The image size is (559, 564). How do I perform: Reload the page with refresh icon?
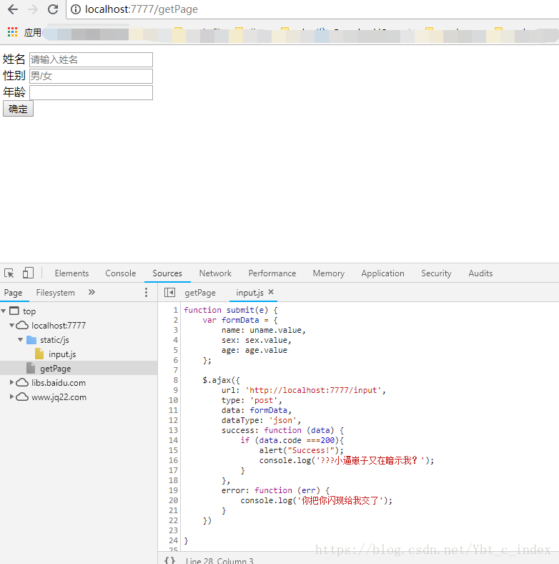53,9
